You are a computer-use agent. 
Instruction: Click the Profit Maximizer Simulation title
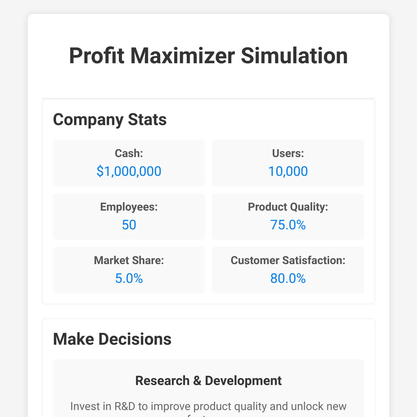click(208, 56)
